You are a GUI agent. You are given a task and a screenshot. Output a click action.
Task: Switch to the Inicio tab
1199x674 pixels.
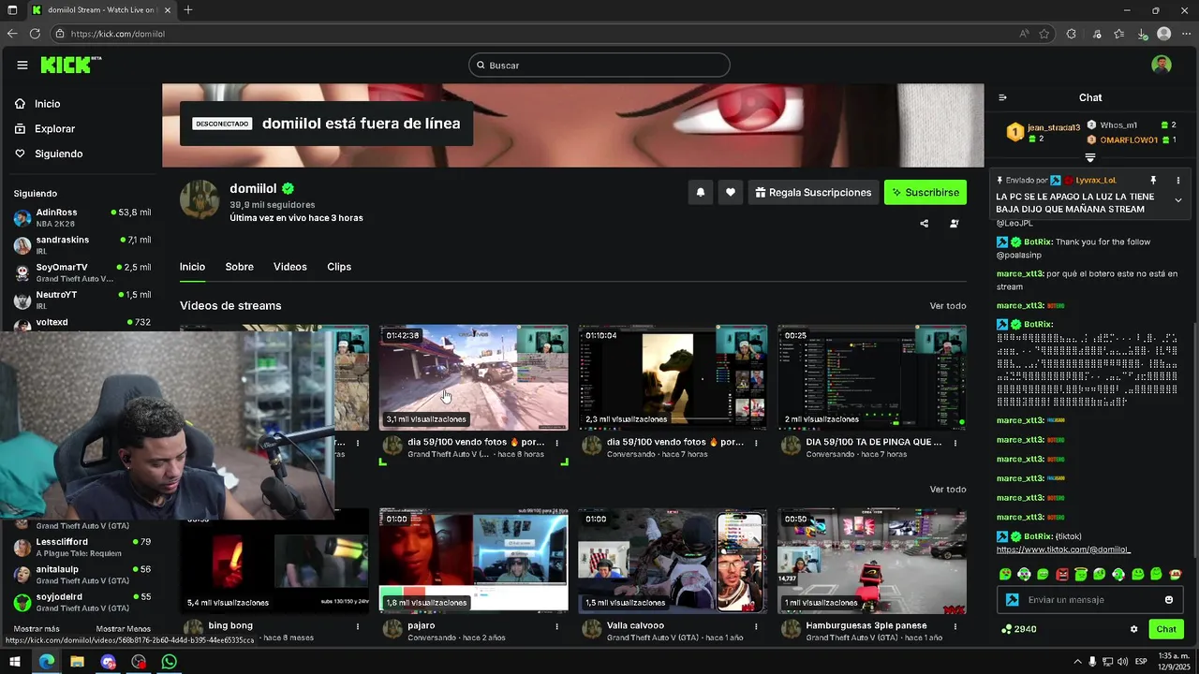tap(192, 267)
